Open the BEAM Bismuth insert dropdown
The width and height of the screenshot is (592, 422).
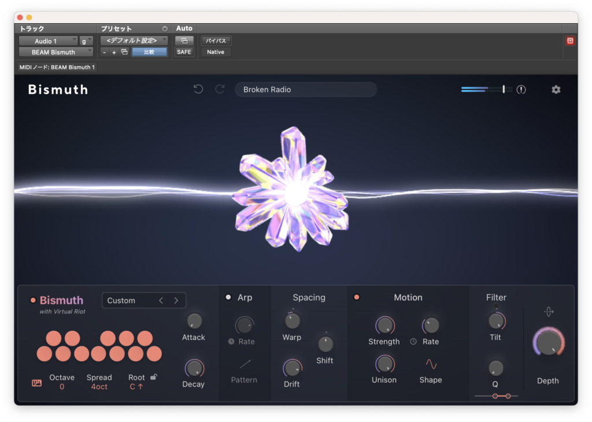click(x=56, y=52)
